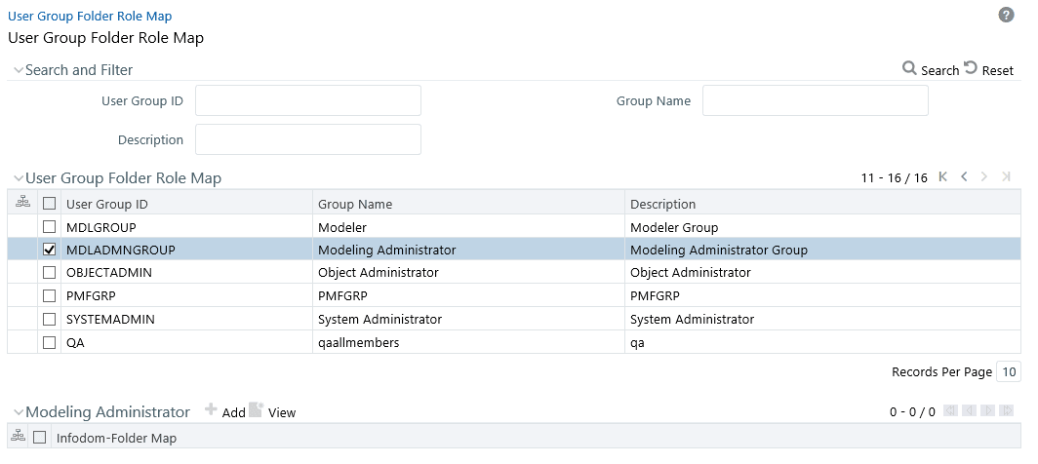Image resolution: width=1038 pixels, height=464 pixels.
Task: Click the User Group ID input field
Action: pos(308,100)
